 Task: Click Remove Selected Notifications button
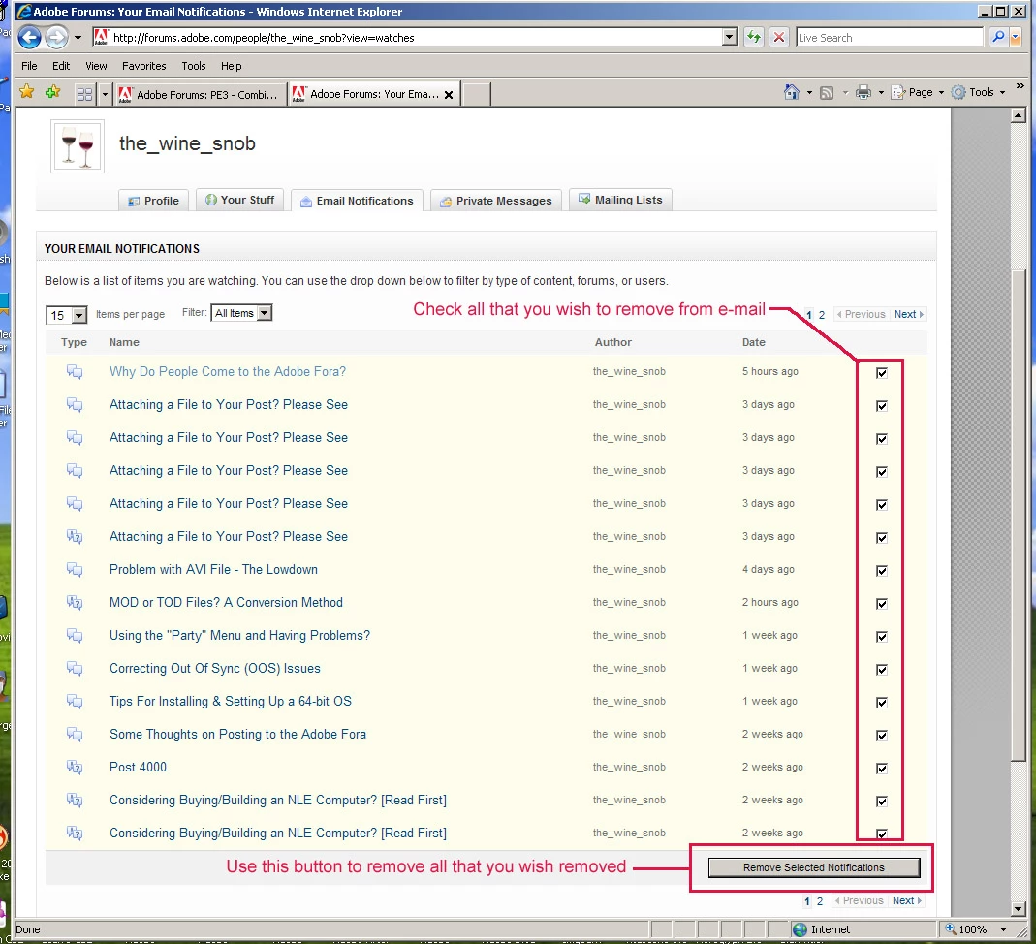tap(813, 867)
